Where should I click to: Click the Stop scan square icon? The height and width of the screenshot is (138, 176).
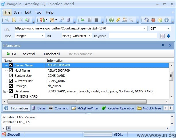point(96,20)
